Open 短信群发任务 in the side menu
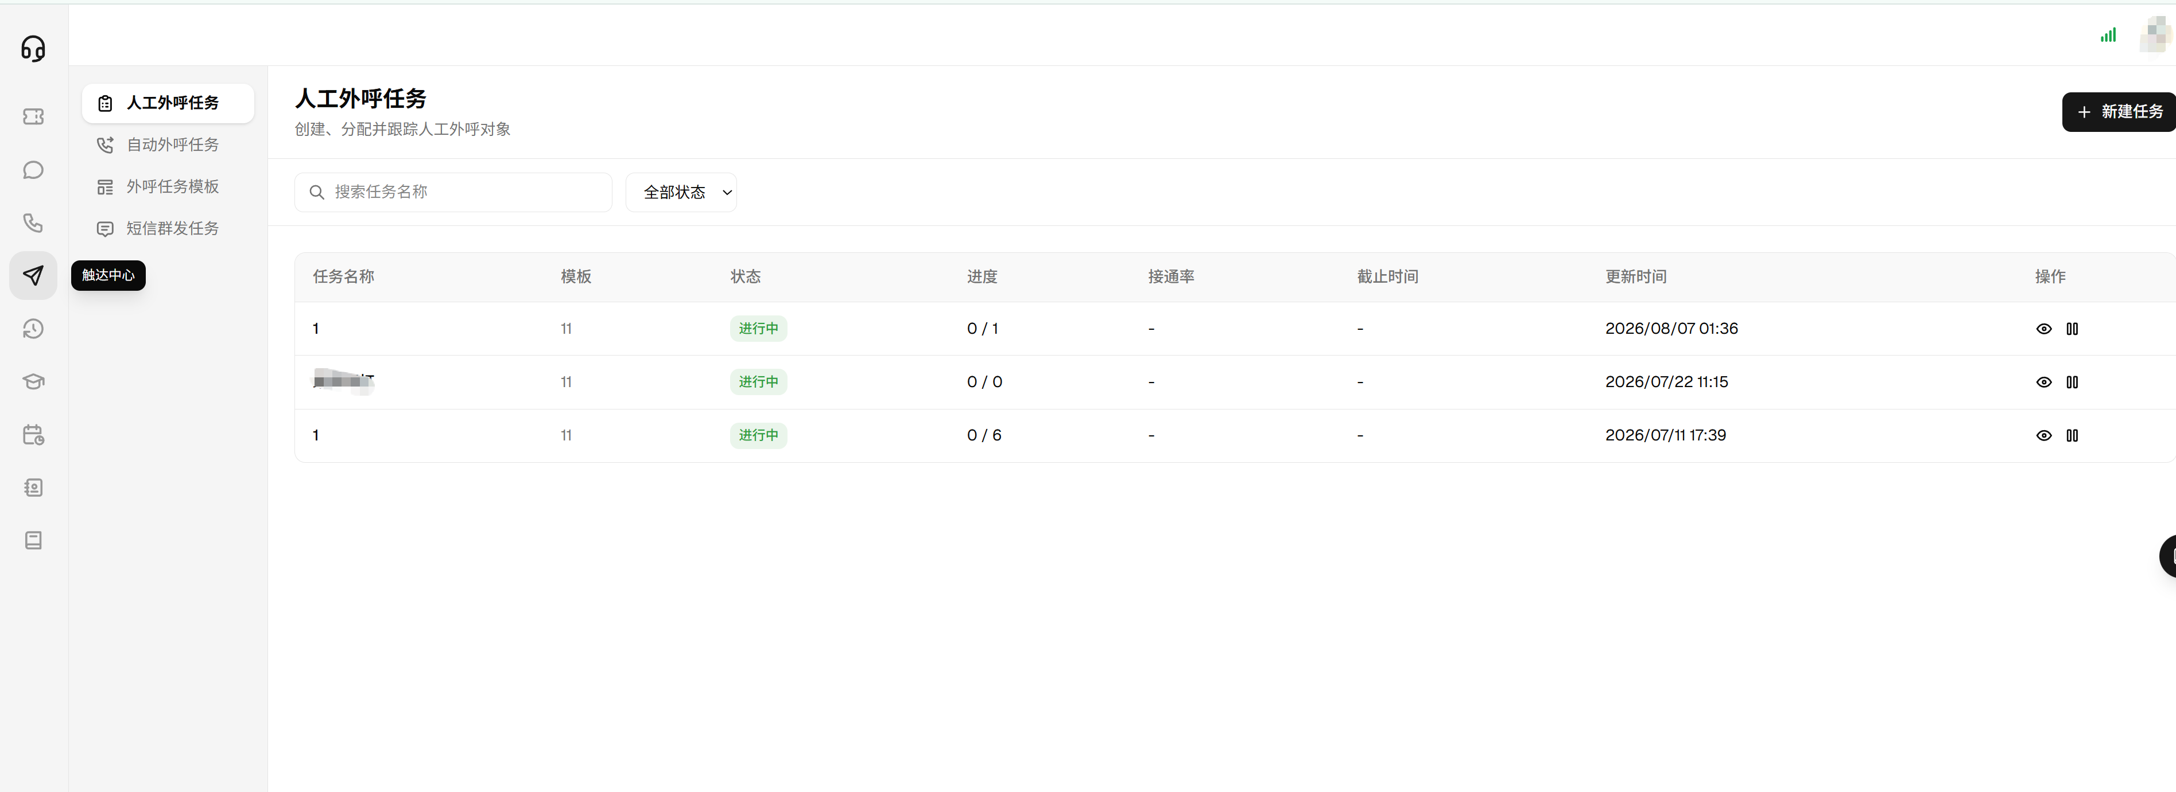 tap(168, 228)
